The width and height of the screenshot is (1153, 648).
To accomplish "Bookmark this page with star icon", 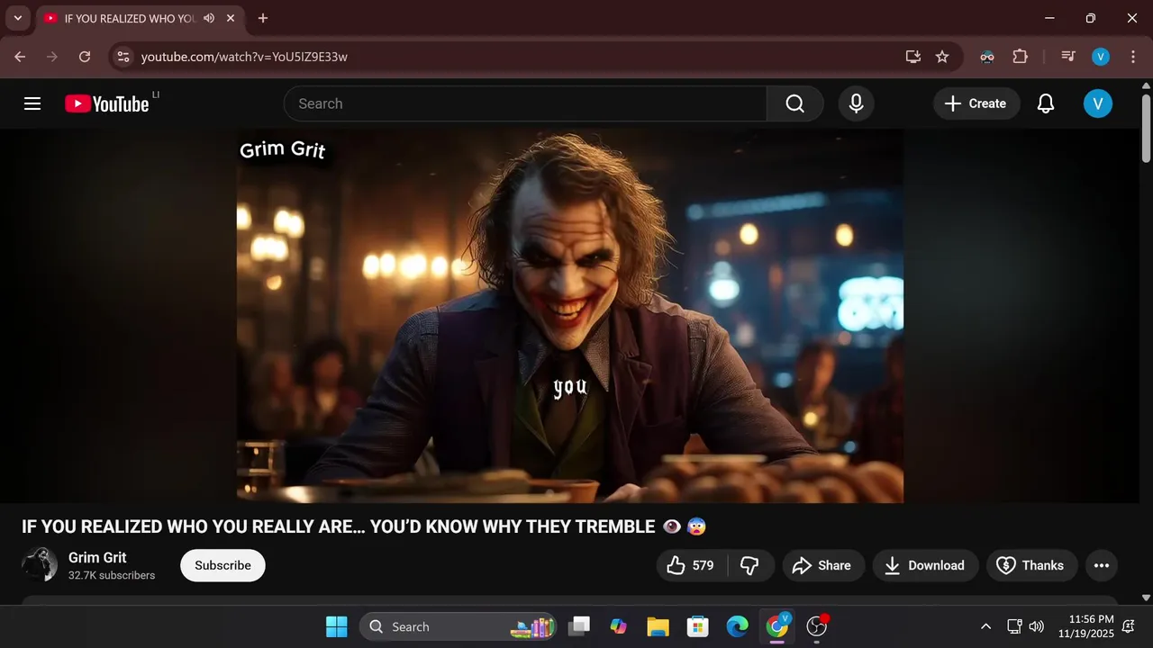I will [942, 57].
